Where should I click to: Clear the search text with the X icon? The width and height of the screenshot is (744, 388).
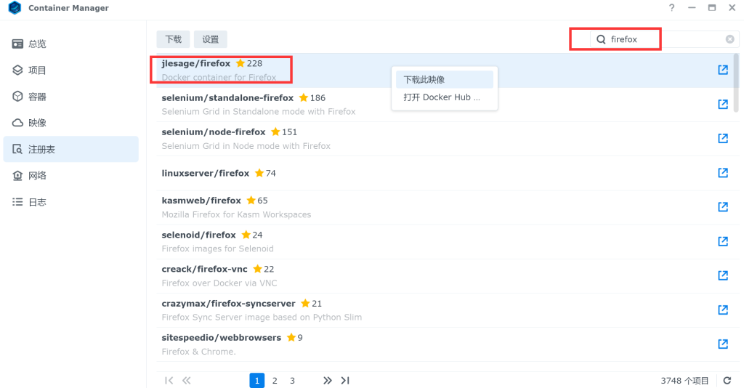[729, 39]
